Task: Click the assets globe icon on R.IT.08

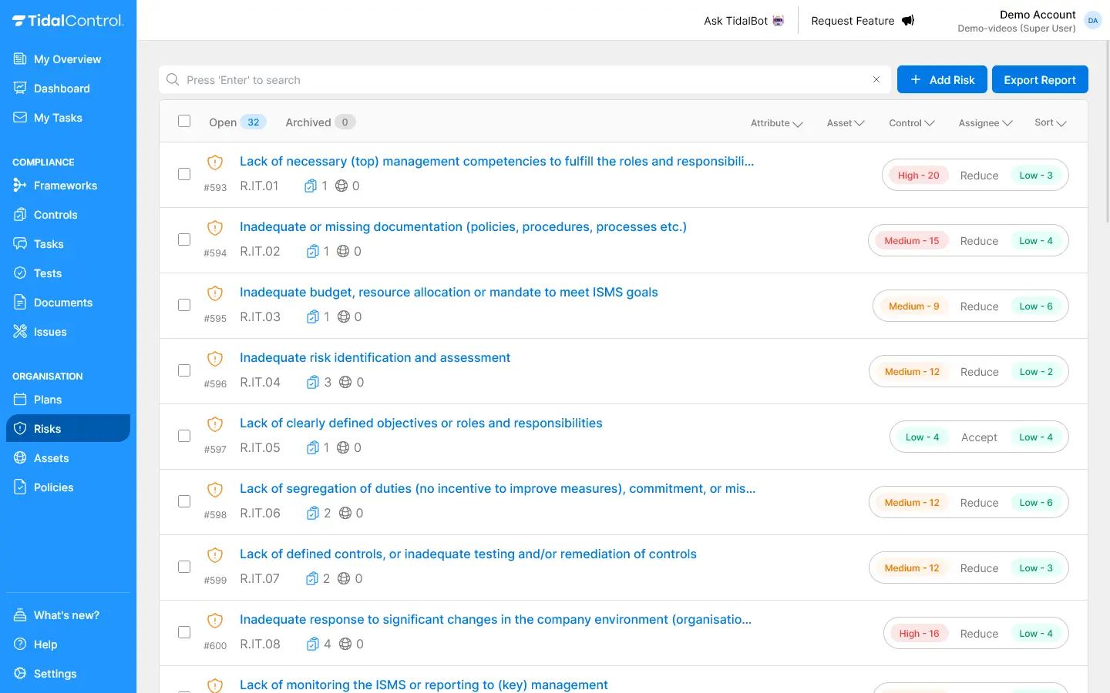Action: click(x=345, y=644)
